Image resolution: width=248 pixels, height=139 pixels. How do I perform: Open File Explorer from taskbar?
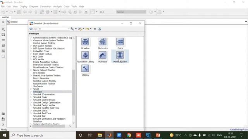point(100,135)
